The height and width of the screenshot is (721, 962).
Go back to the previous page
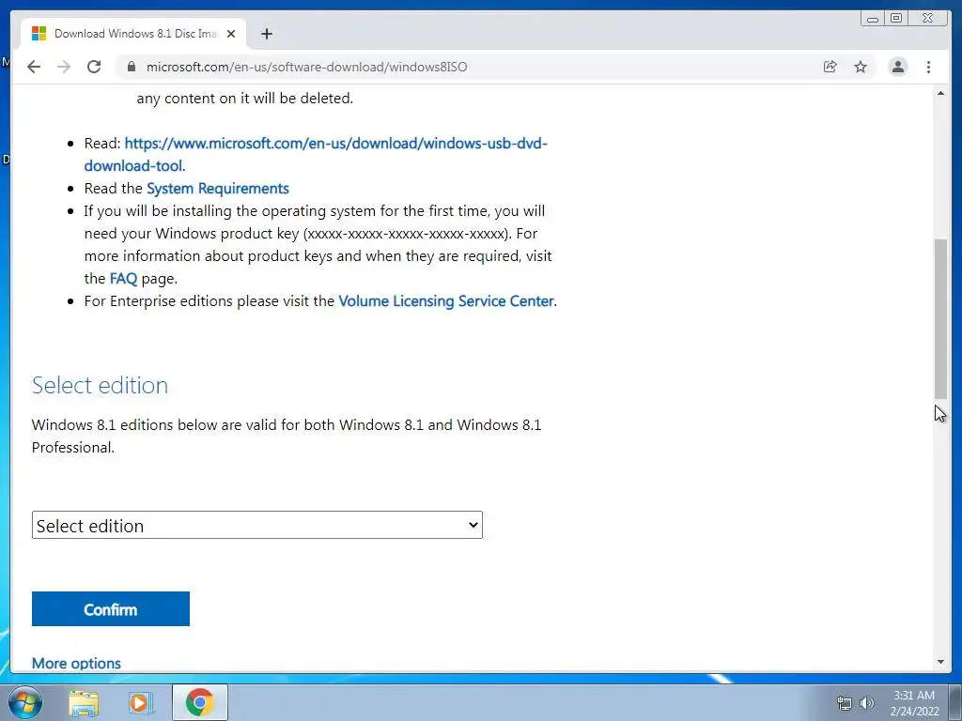pyautogui.click(x=34, y=67)
